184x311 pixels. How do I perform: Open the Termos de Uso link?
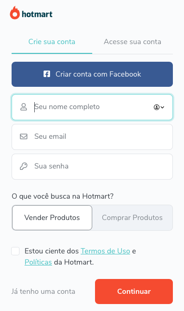point(105,251)
